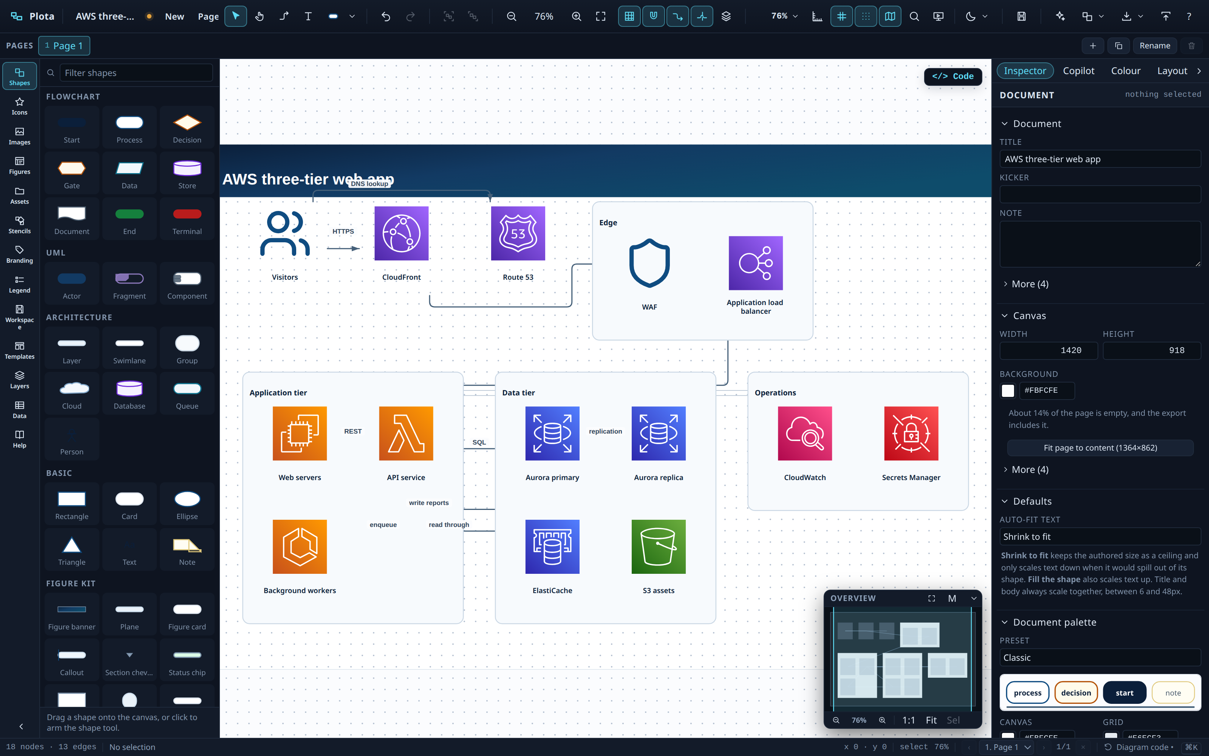Screen dimensions: 1209x756
Task: Switch to the Copilot tab
Action: (x=1079, y=71)
